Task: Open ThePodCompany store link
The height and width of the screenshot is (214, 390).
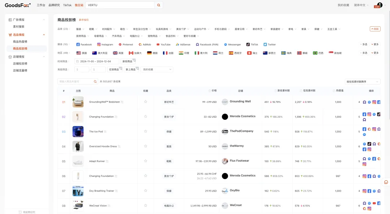Action: (x=242, y=131)
